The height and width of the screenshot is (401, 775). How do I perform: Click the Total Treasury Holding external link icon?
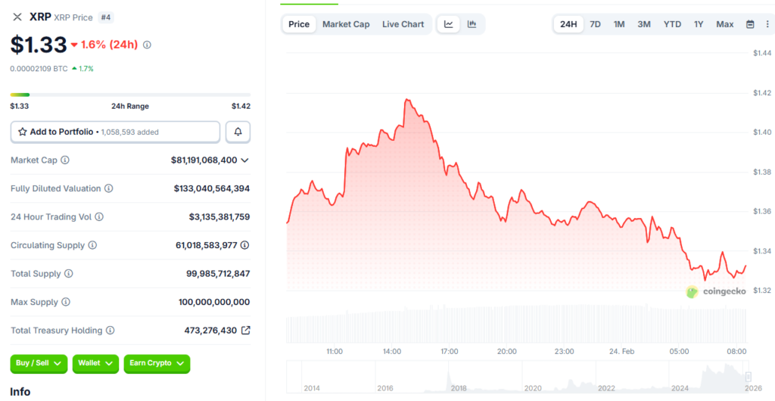click(245, 331)
